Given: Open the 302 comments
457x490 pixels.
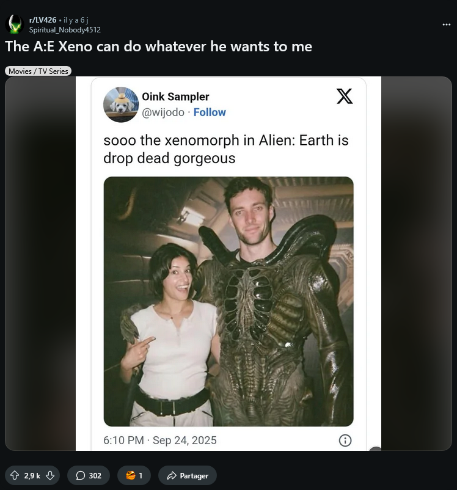Looking at the screenshot, I should [x=89, y=475].
